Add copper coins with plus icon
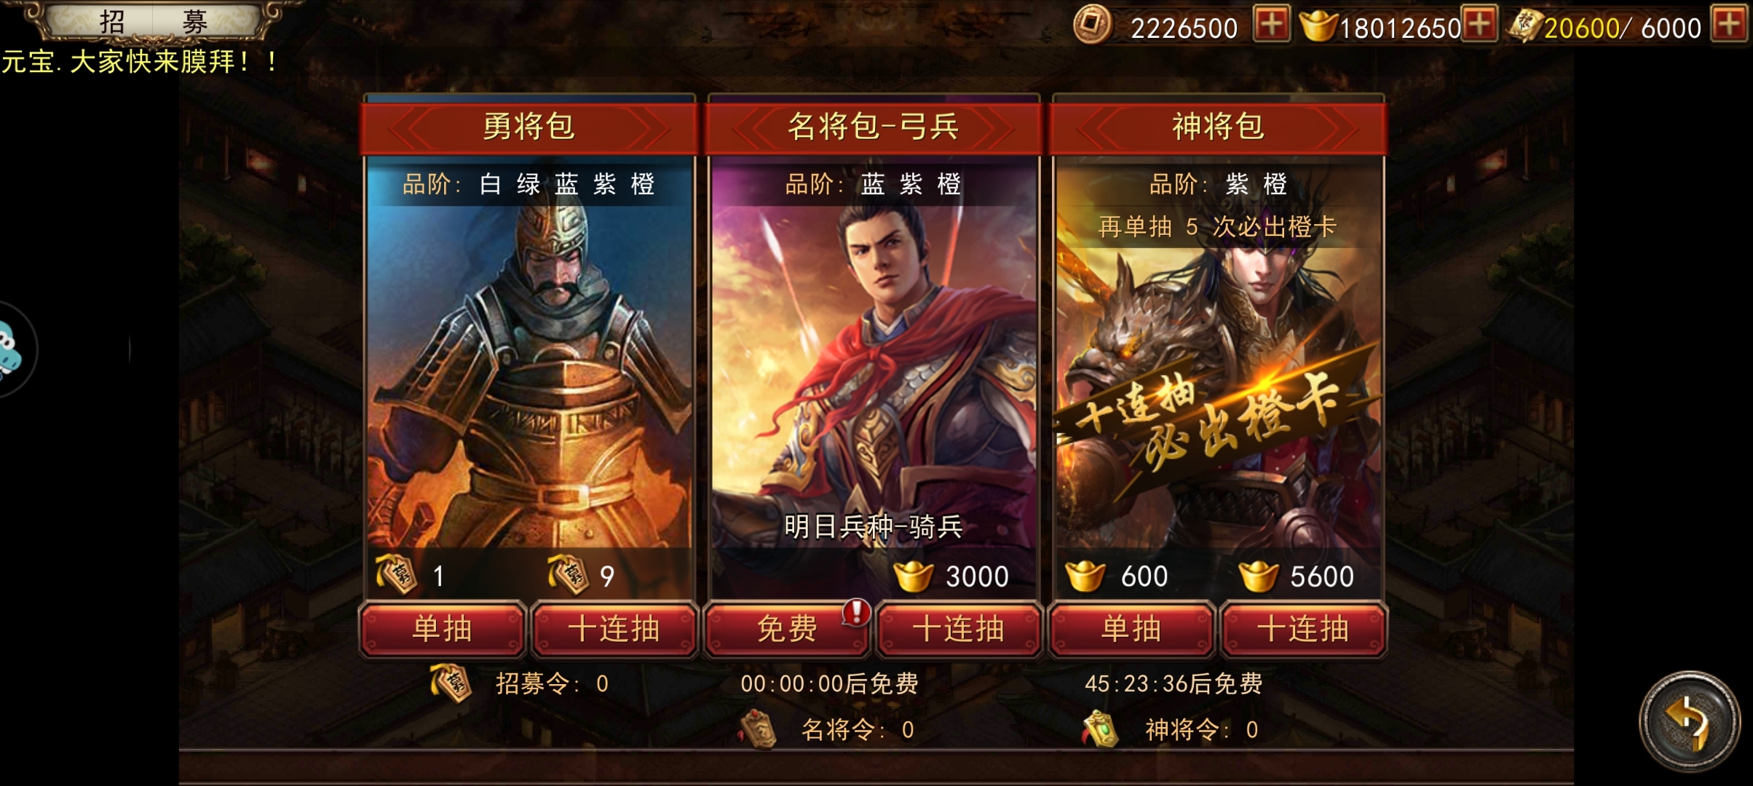1753x786 pixels. pyautogui.click(x=1271, y=25)
